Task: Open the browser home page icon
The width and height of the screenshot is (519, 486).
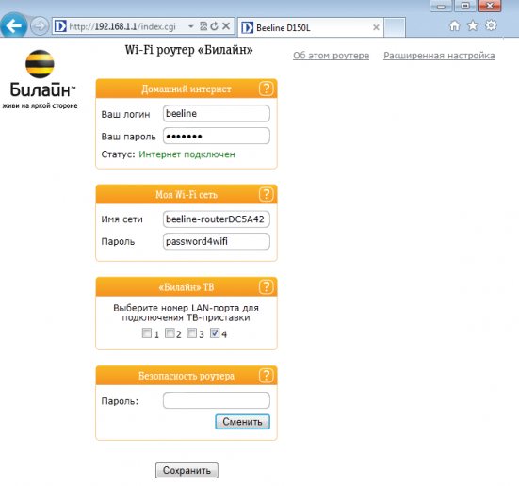Action: 454,25
